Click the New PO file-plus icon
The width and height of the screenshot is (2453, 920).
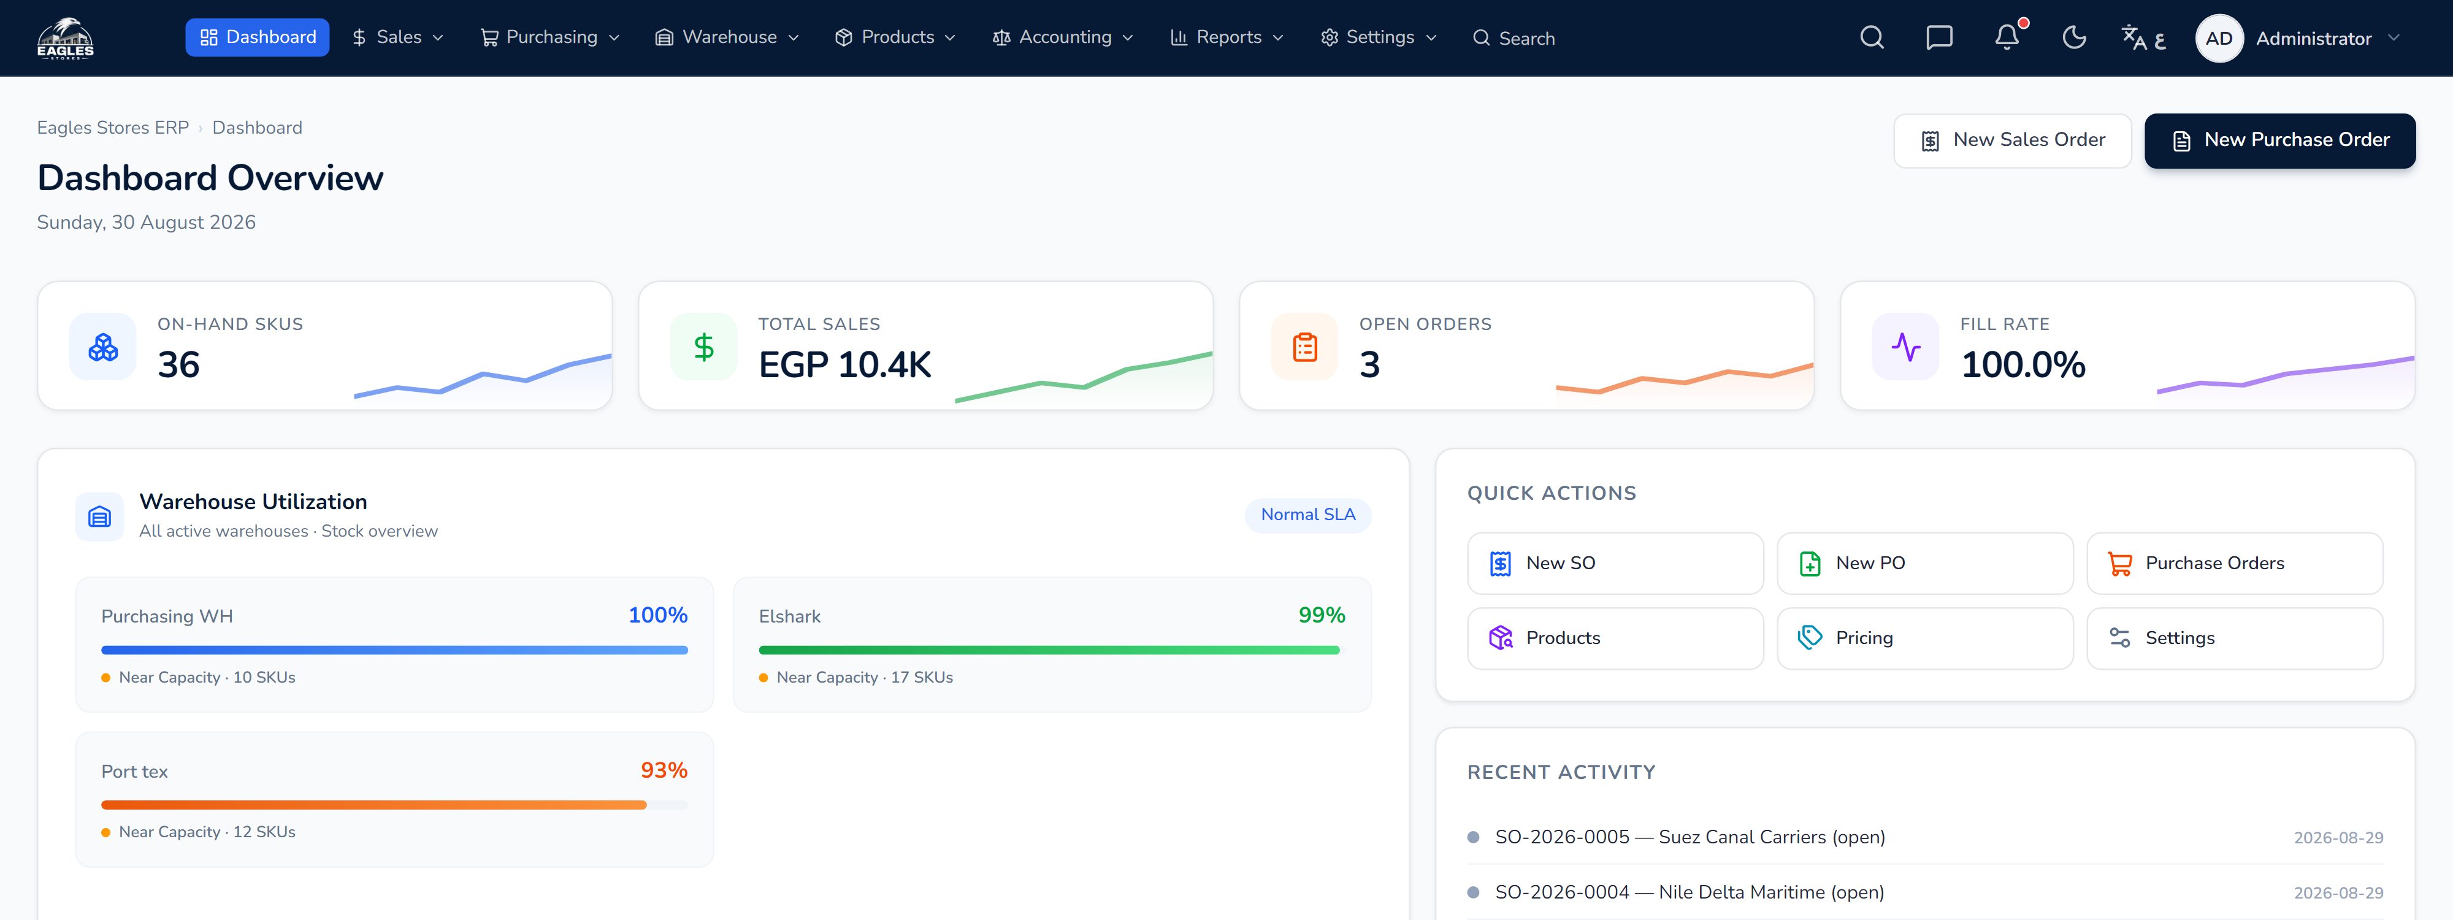[x=1810, y=564]
